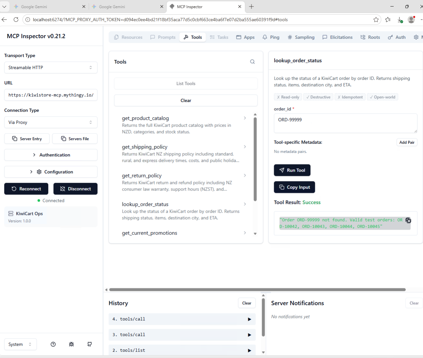The image size is (423, 358).
Task: Switch to the Auth tab
Action: pos(397,37)
